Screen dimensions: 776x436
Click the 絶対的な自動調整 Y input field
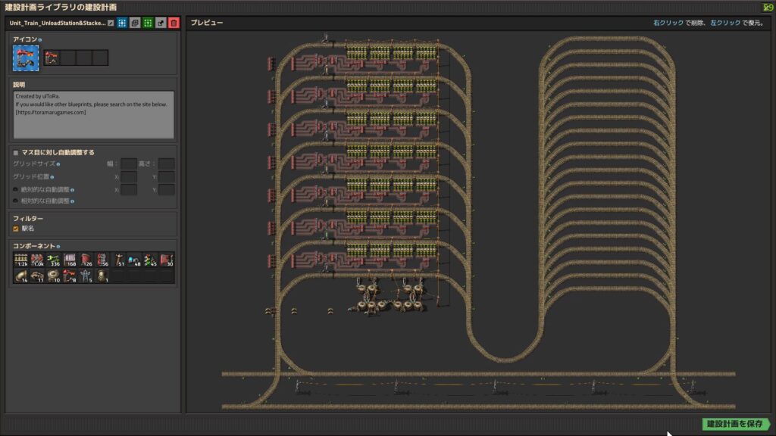[x=166, y=190]
